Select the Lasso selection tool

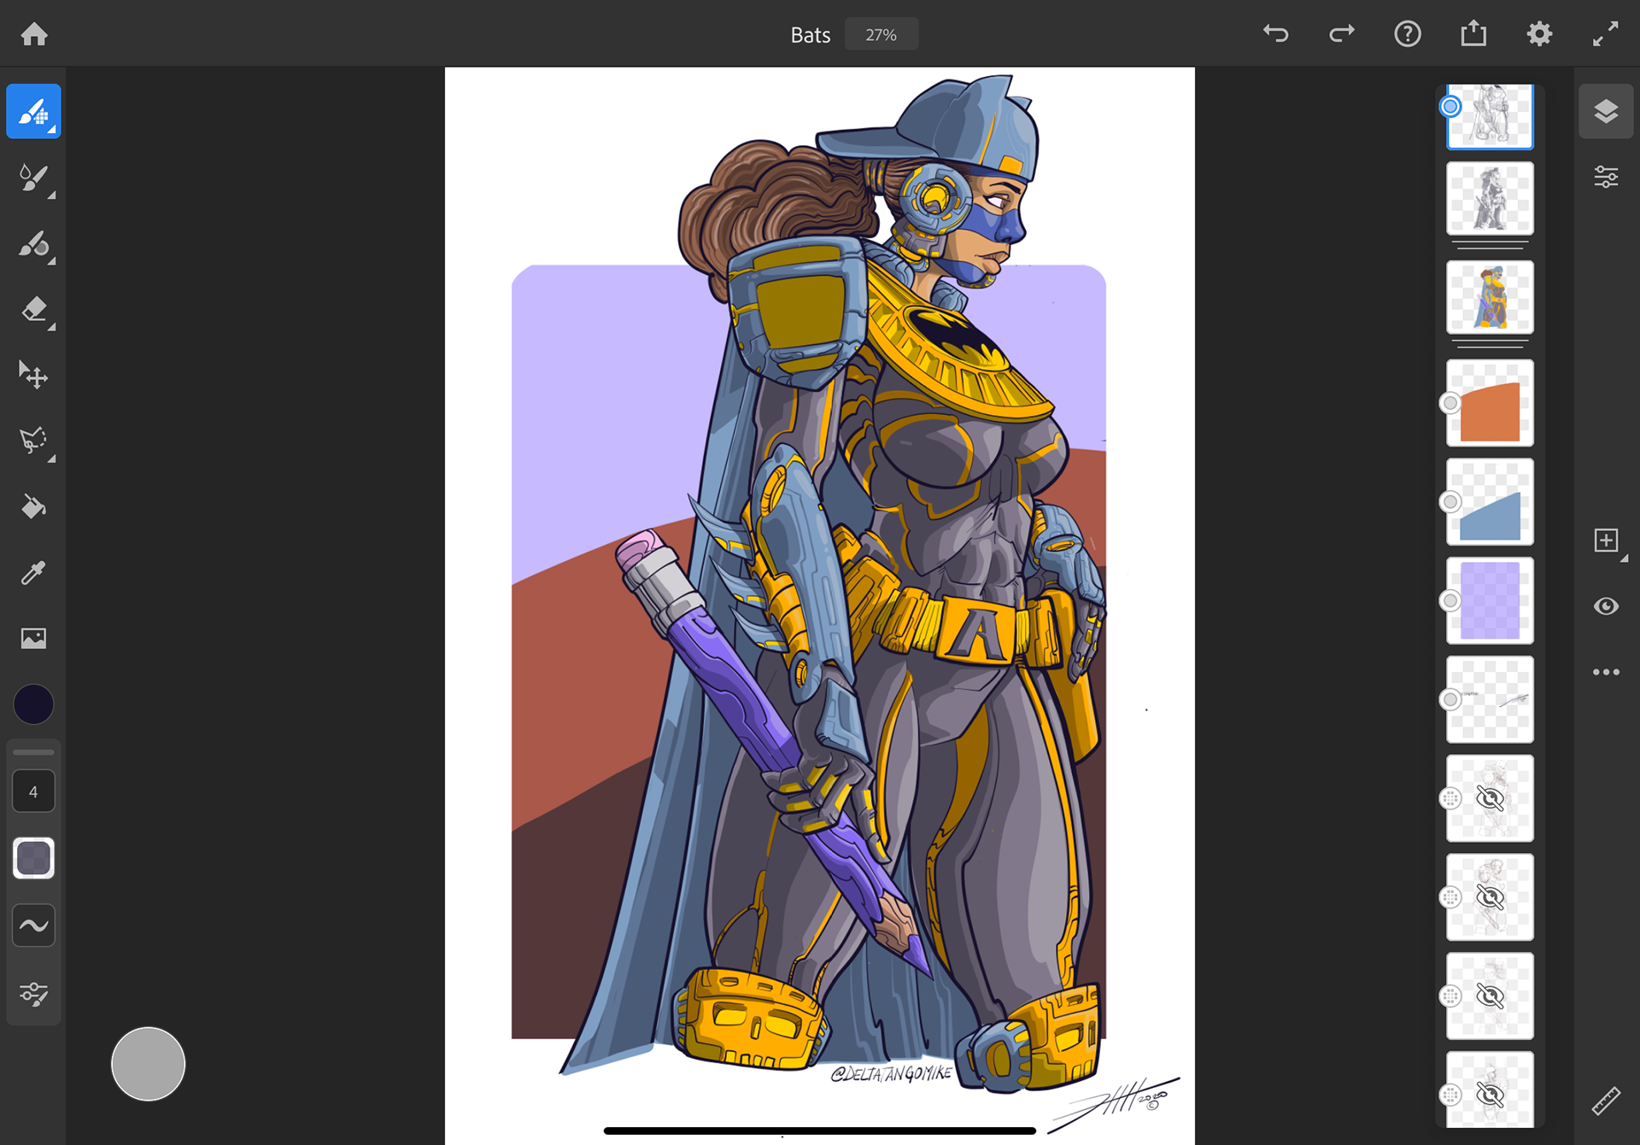click(34, 441)
